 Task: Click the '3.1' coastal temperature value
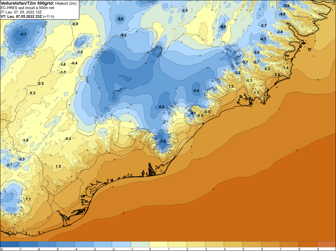[265, 99]
